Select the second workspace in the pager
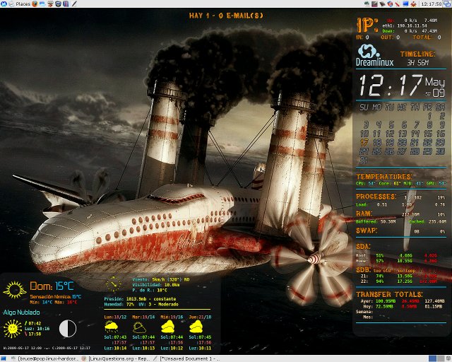The width and height of the screenshot is (452, 362). pyautogui.click(x=440, y=359)
